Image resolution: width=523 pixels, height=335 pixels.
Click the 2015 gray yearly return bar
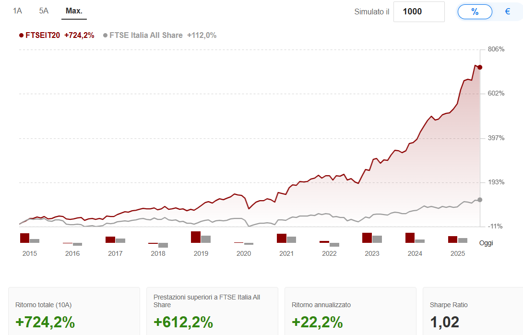[35, 241]
